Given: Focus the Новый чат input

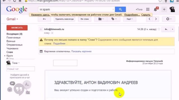Looking at the screenshot, I should tap(20, 69).
